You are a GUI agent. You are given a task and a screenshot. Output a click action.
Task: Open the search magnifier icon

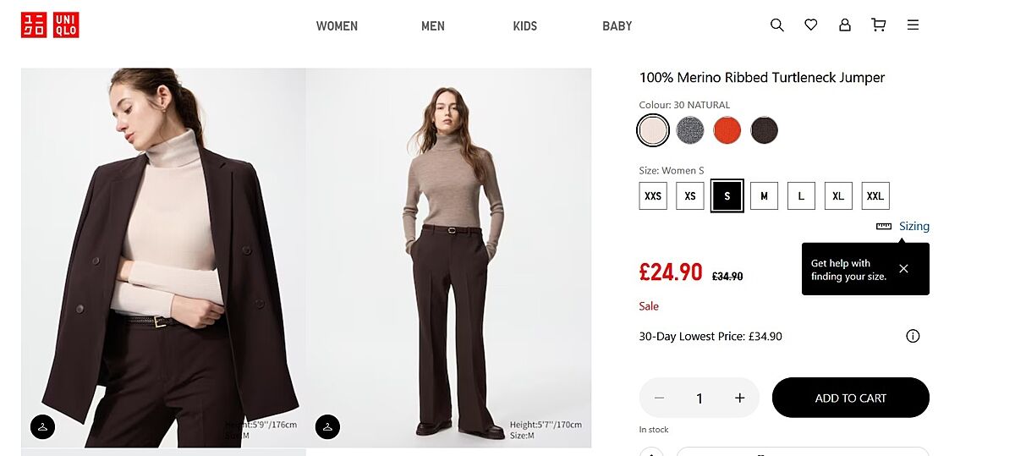pos(776,25)
